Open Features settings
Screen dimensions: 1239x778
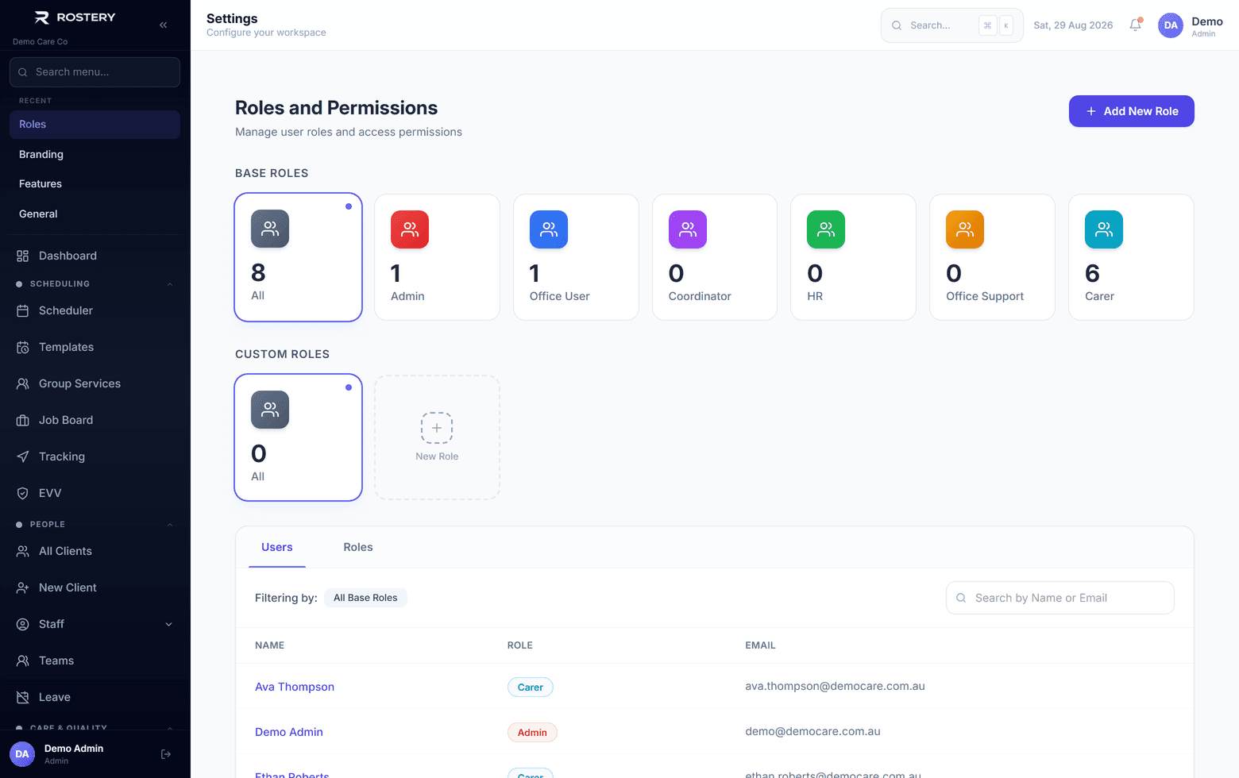(x=95, y=183)
